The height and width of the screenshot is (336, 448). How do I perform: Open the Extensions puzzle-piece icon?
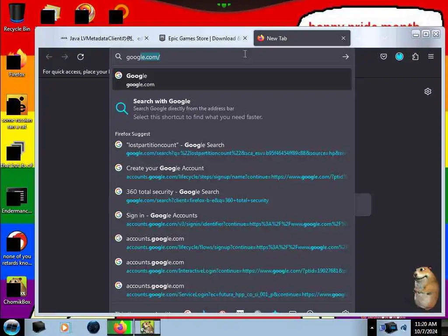tap(416, 56)
